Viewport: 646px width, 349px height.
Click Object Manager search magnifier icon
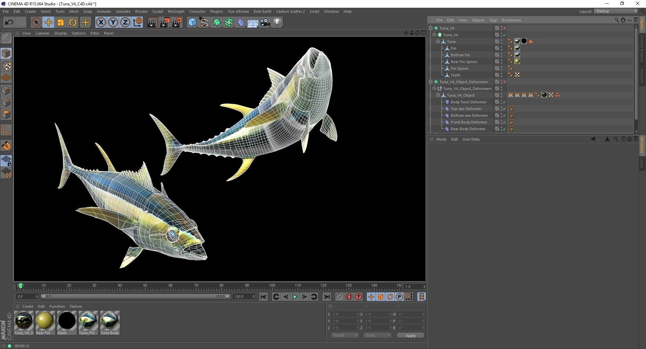click(616, 20)
